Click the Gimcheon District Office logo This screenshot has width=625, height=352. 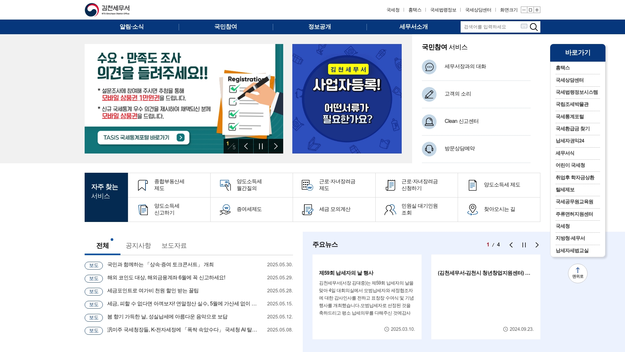[107, 10]
